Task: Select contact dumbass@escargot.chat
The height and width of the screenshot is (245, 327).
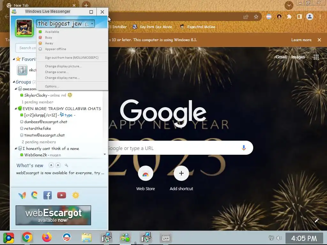Action: (46, 122)
